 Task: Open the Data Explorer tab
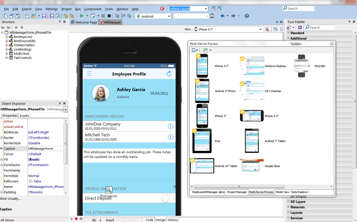pos(299,192)
